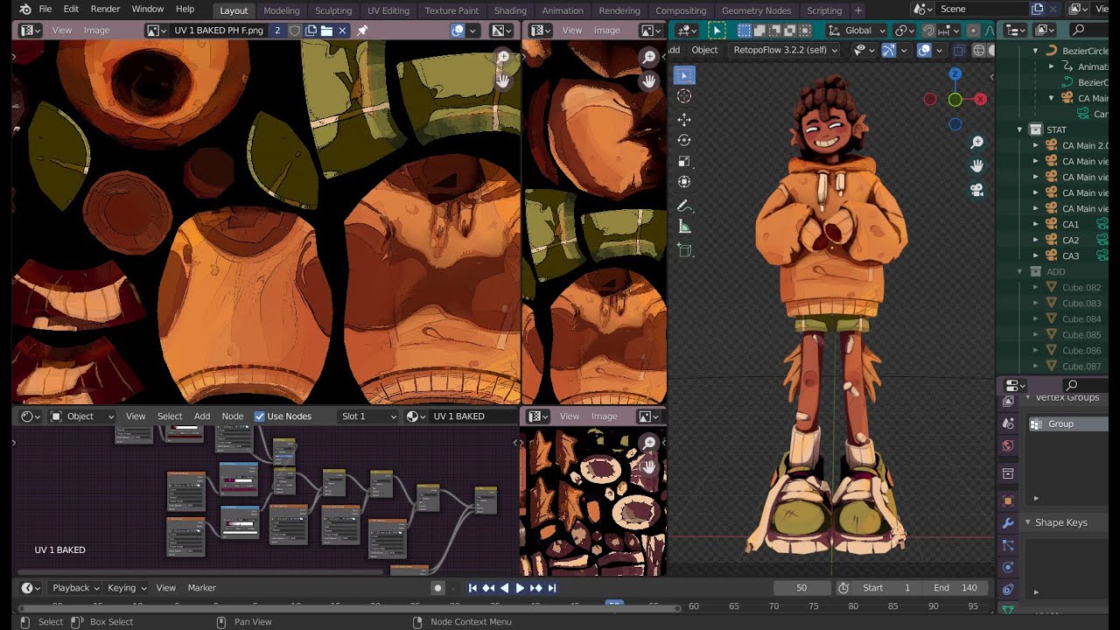The width and height of the screenshot is (1120, 630).
Task: Activate the Move tool in viewport toolbar
Action: pos(684,119)
